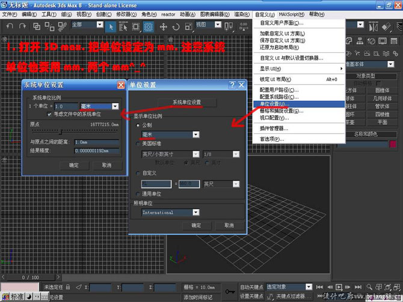Select the Systems category icon

click(396, 53)
